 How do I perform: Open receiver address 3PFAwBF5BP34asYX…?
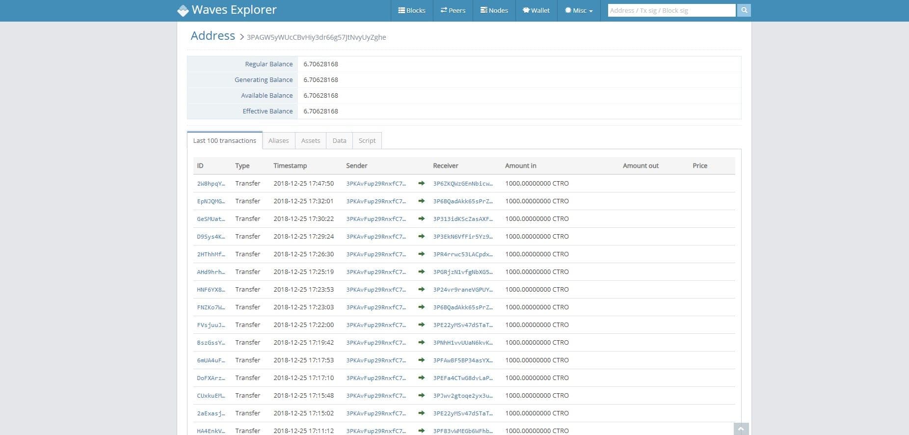(x=463, y=360)
